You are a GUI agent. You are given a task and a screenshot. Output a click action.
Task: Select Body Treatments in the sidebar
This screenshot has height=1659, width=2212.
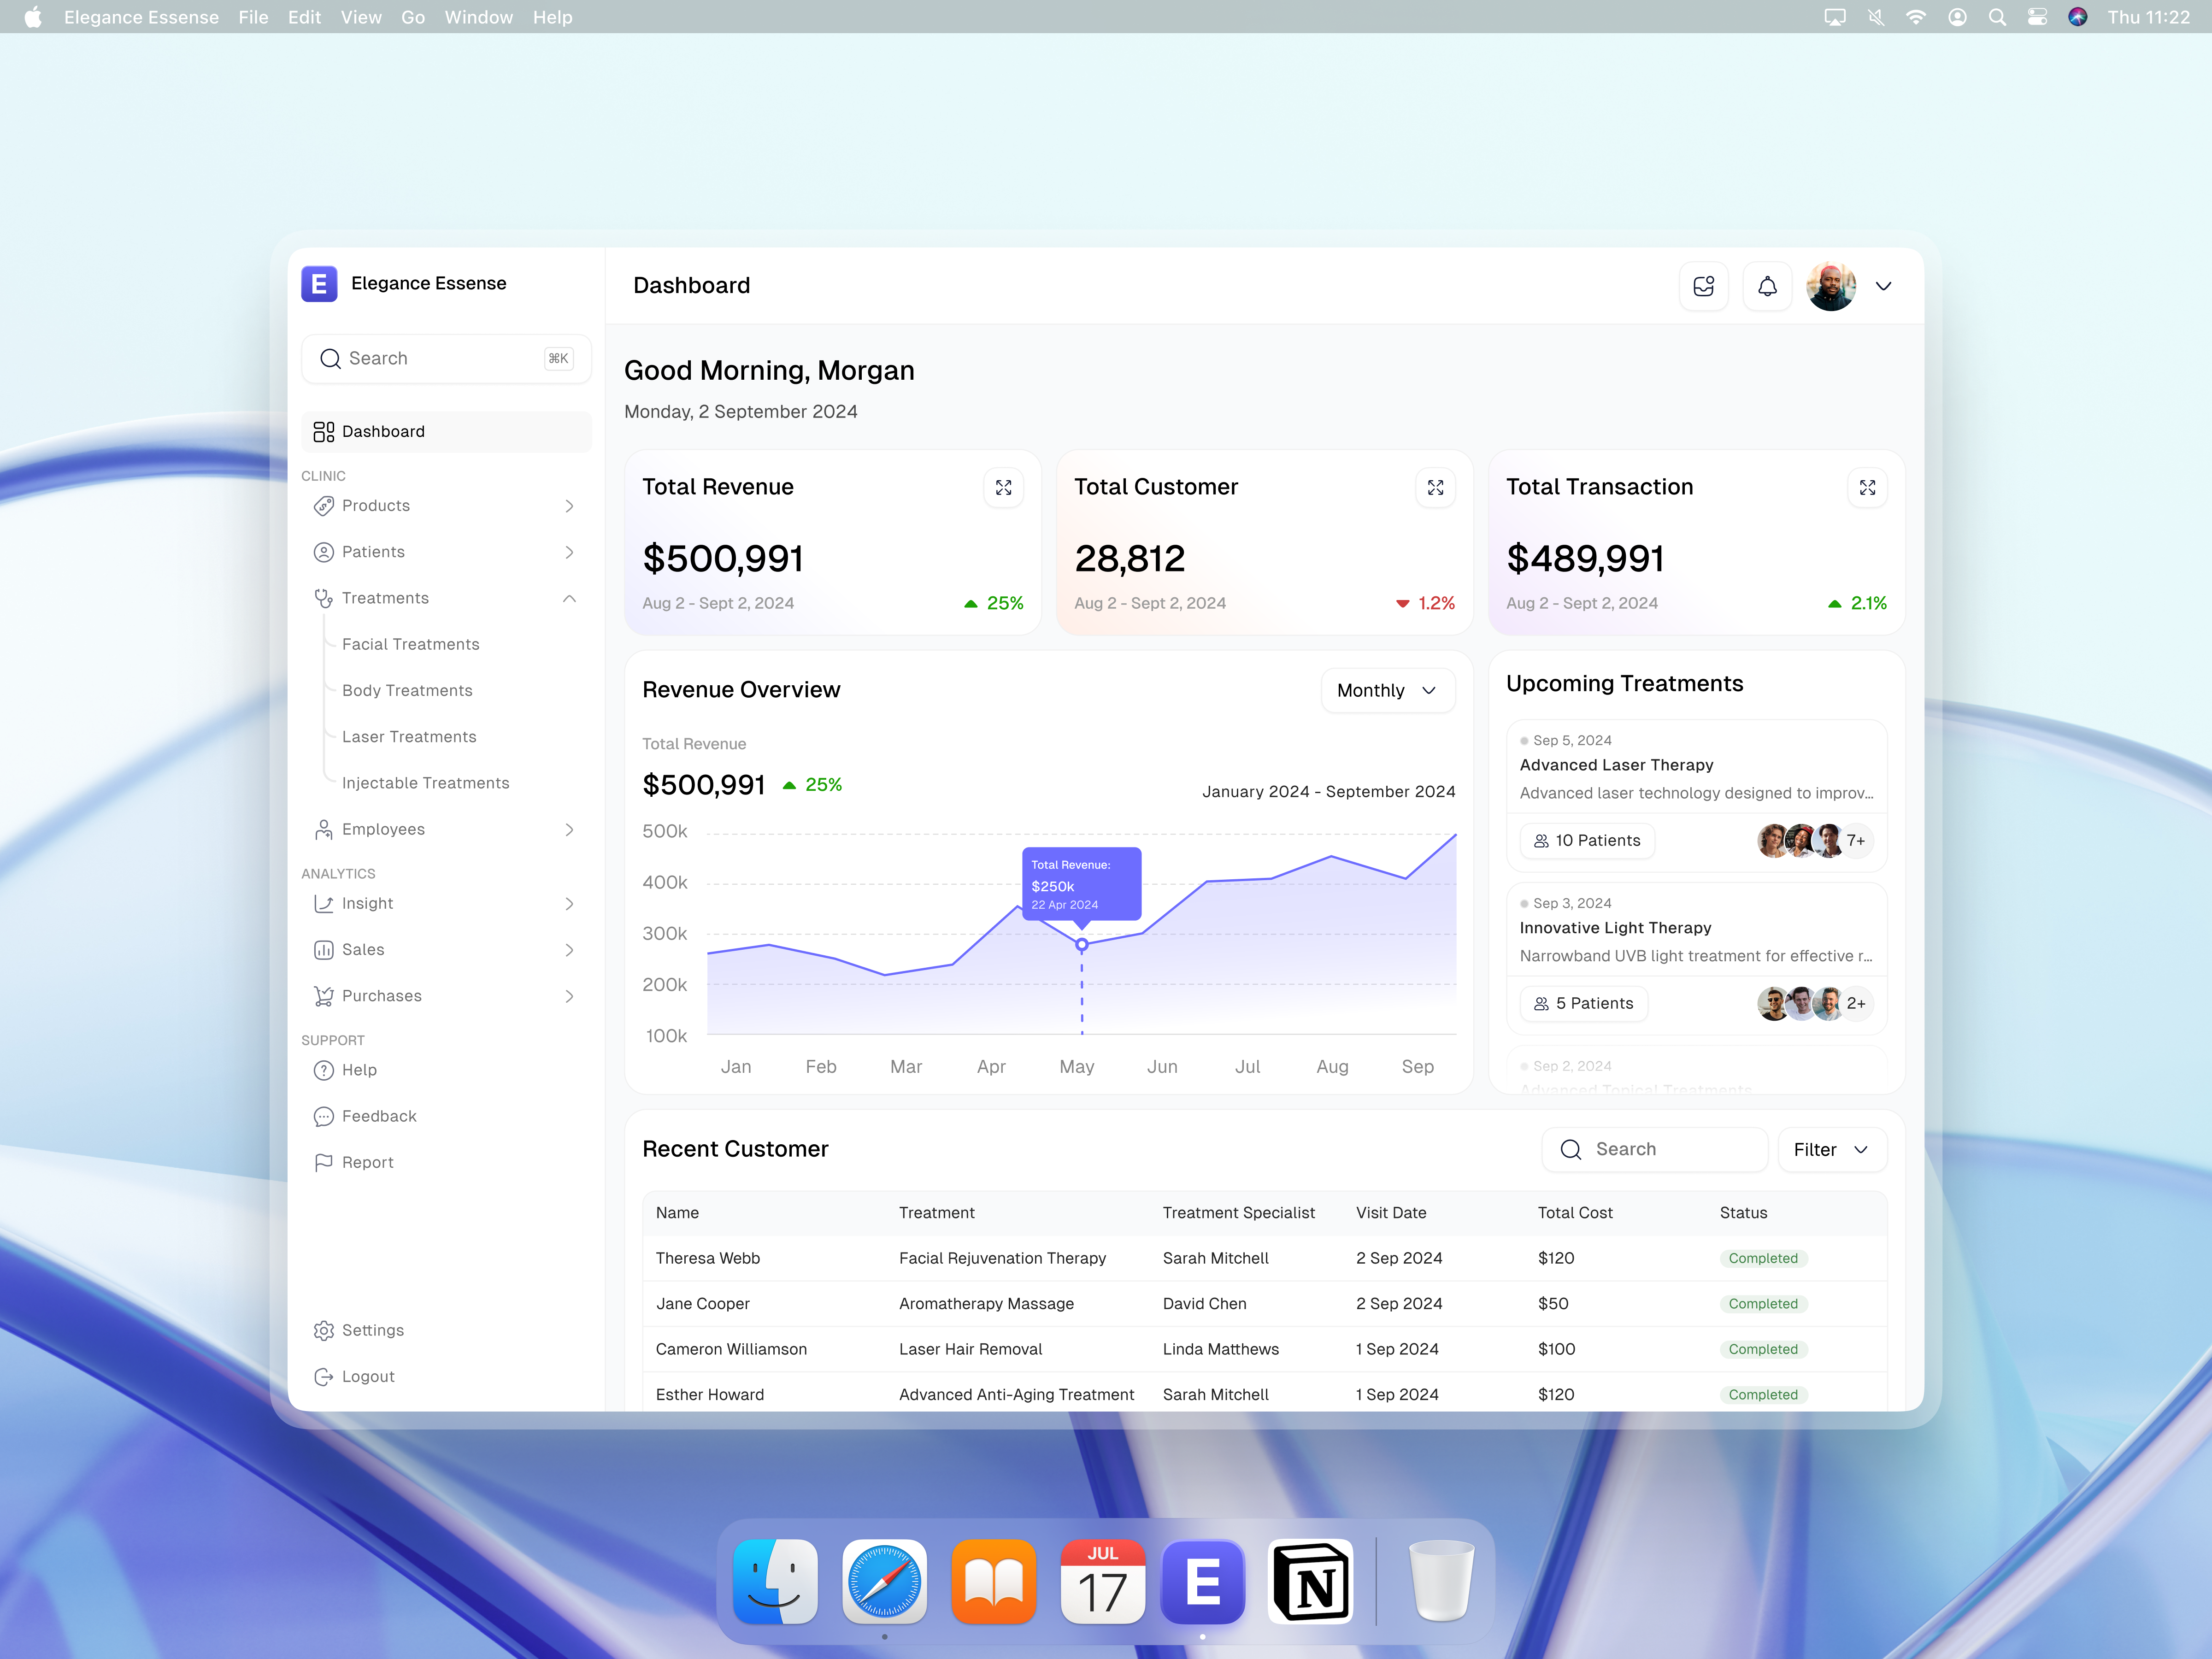click(x=407, y=691)
